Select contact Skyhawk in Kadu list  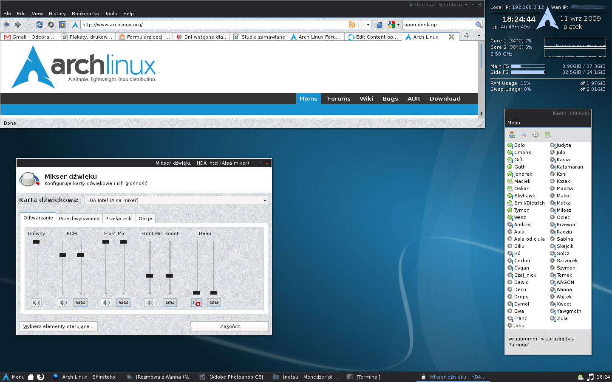click(x=524, y=196)
